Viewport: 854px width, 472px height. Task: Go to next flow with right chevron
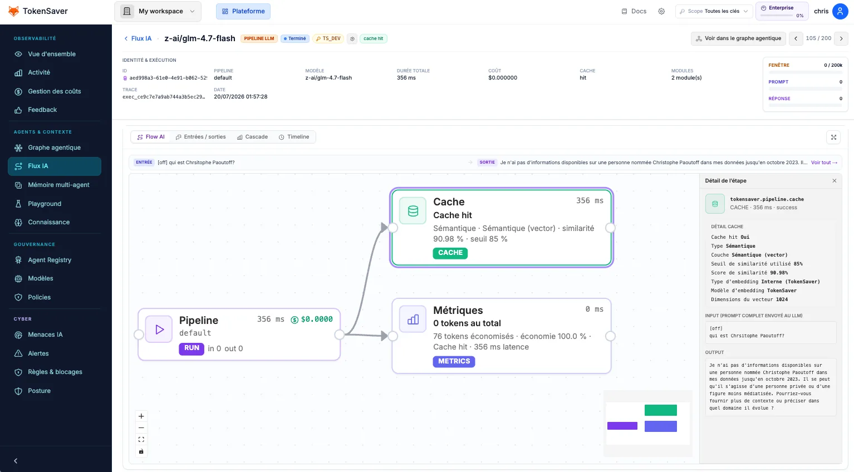tap(841, 38)
